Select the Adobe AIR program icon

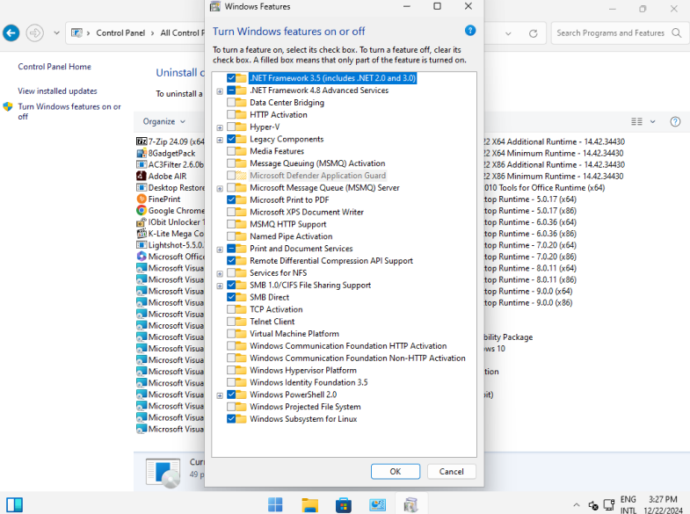(142, 176)
